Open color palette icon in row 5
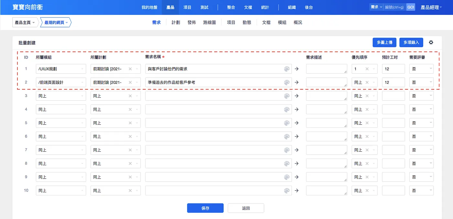Viewport: 453px width, 219px height. click(x=287, y=123)
